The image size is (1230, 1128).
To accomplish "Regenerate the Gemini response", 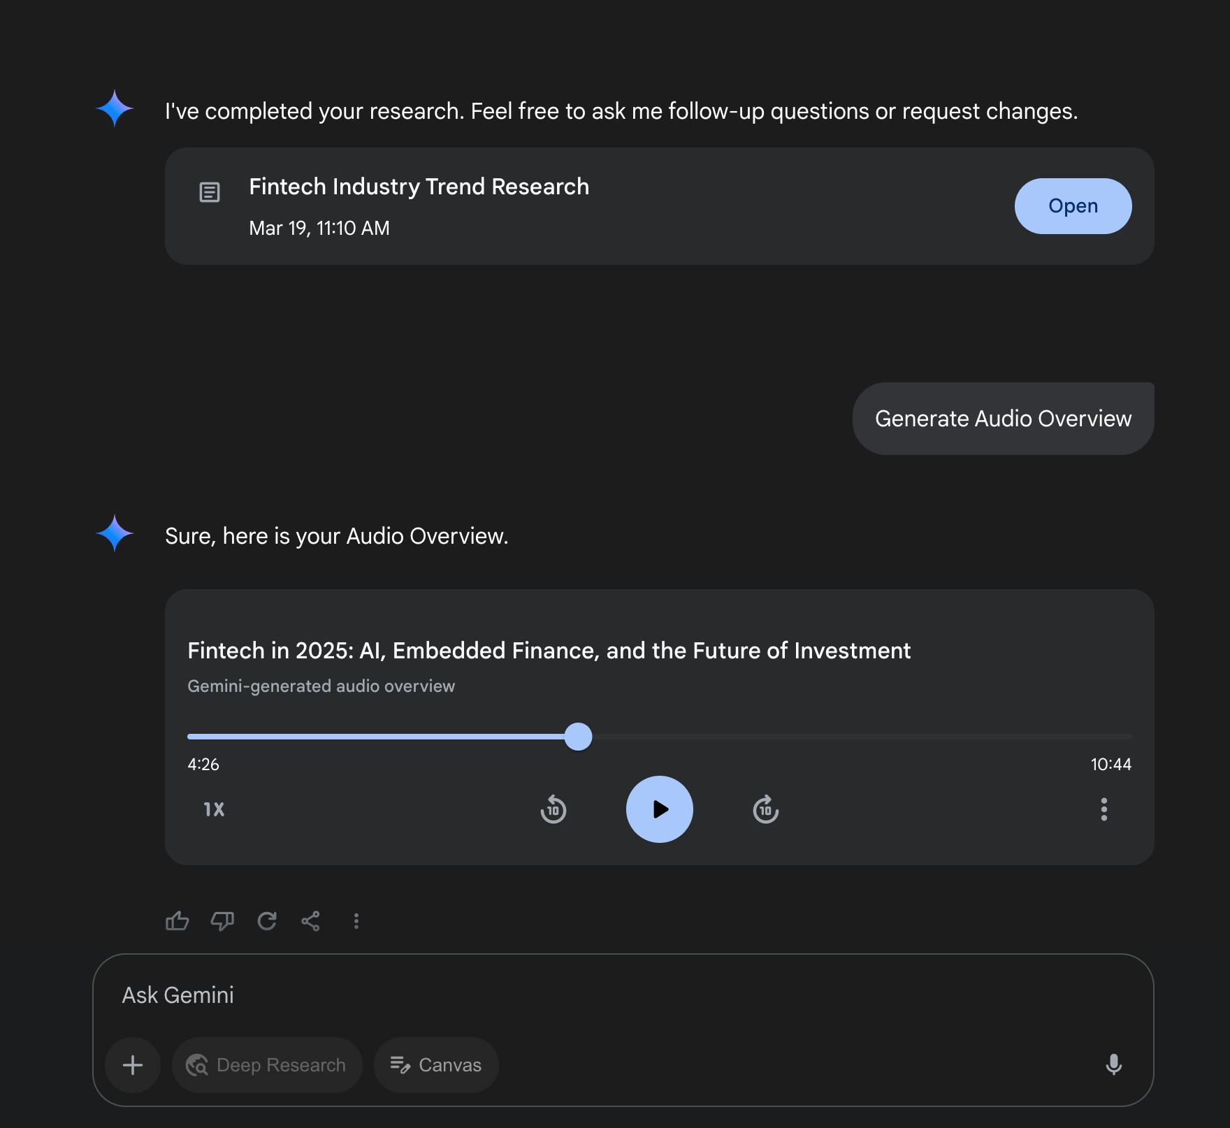I will tap(266, 921).
